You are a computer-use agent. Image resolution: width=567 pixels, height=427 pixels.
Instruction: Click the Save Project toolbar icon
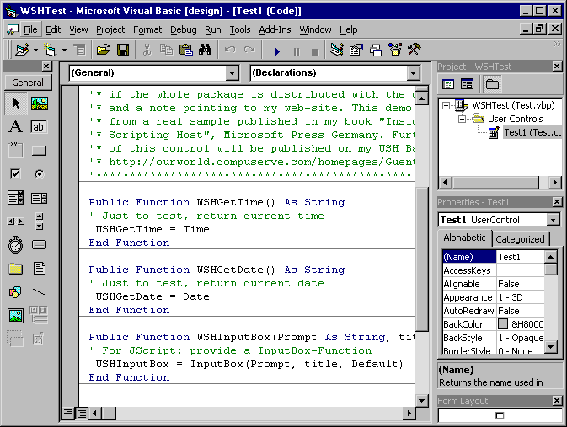pyautogui.click(x=123, y=51)
